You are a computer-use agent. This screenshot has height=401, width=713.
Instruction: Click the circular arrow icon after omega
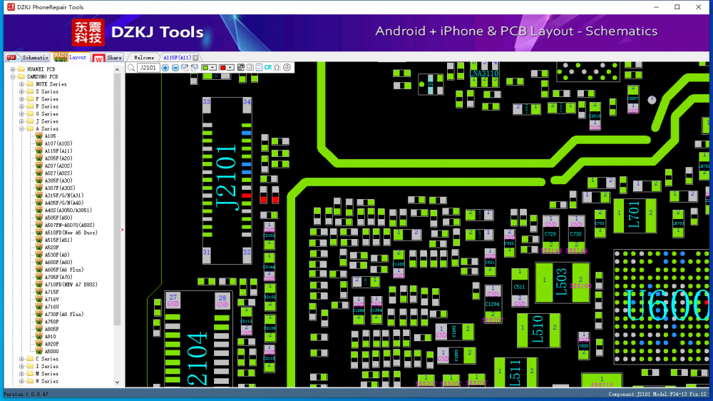(287, 68)
